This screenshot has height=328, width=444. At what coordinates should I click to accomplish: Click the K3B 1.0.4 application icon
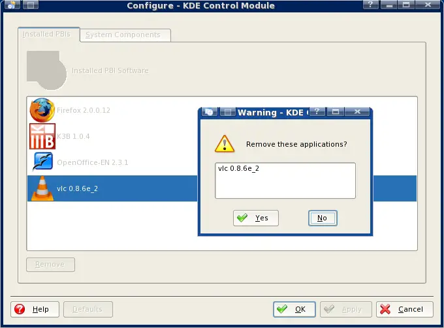pos(42,136)
